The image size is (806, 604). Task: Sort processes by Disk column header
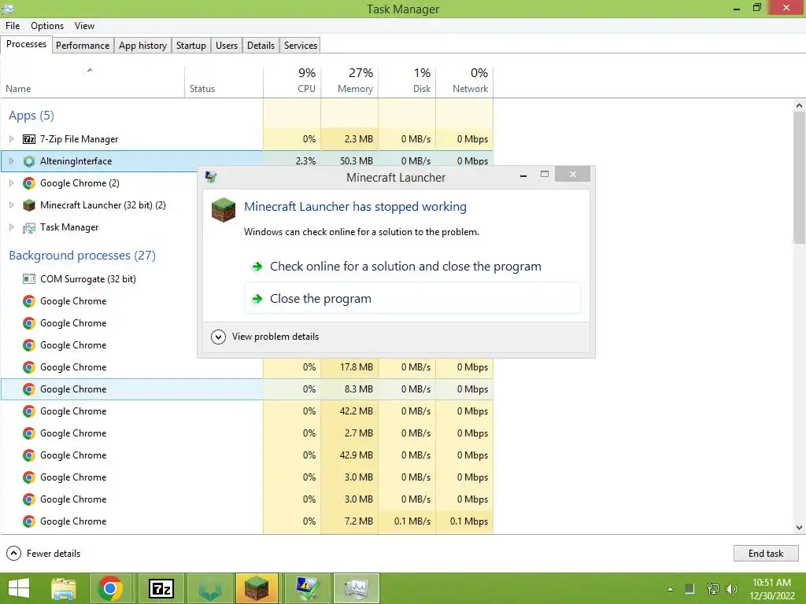[407, 82]
